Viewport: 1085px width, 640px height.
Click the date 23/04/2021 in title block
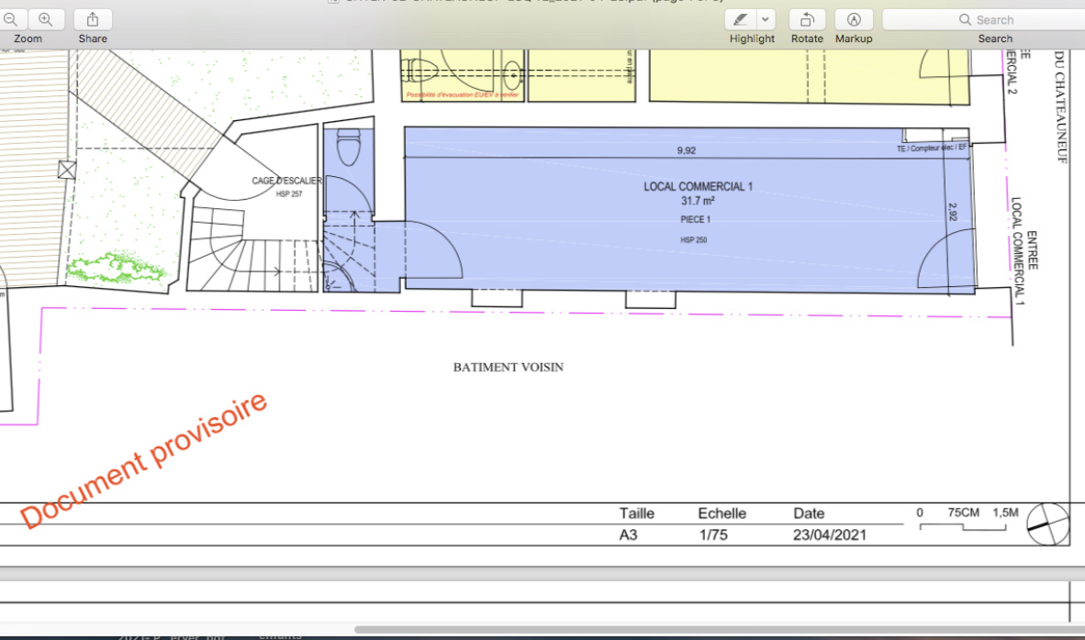[829, 535]
